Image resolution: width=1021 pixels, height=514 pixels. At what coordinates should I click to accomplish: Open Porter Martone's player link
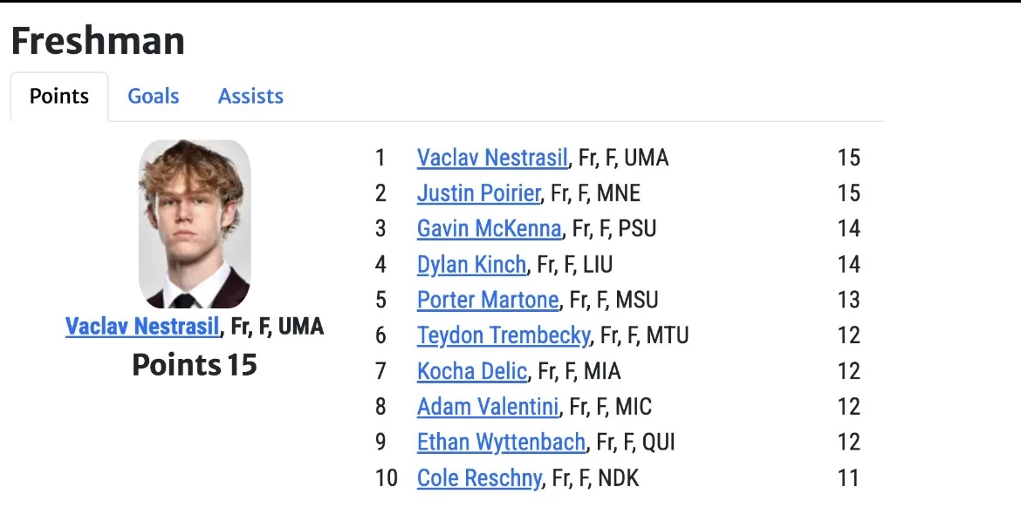(487, 300)
